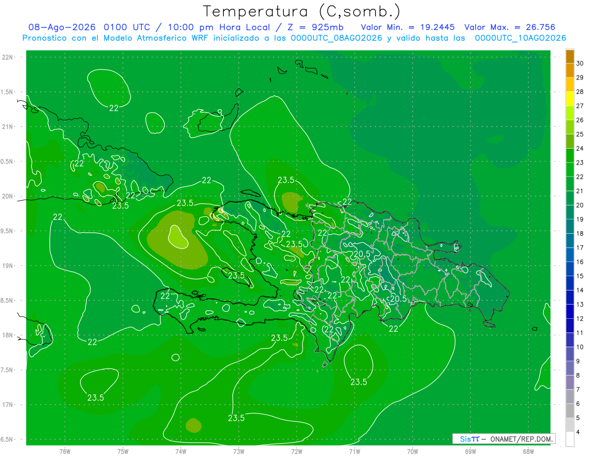This screenshot has height=458, width=593.
Task: Click the legend value "24"
Action: tap(580, 148)
